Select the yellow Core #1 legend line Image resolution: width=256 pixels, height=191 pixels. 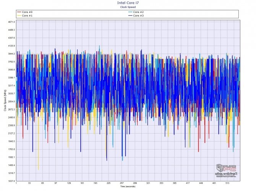pyautogui.click(x=19, y=16)
